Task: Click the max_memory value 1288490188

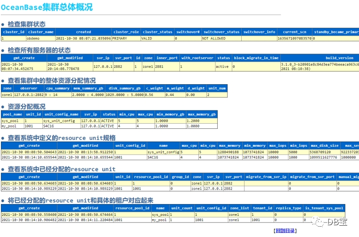Action: point(229,152)
